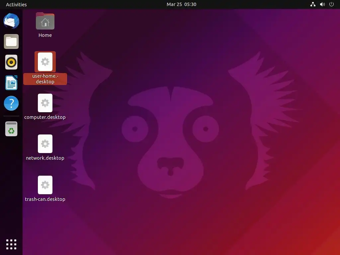Click the "trash-can.desktop" label
Screen dimensions: 340x255
tap(45, 199)
